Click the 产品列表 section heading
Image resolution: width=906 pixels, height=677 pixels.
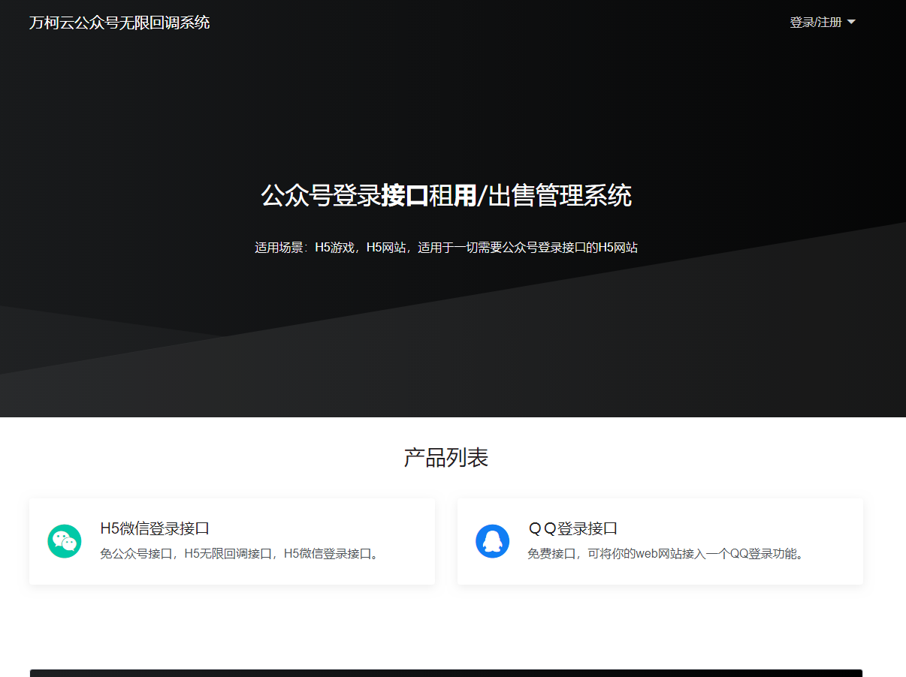[x=445, y=457]
